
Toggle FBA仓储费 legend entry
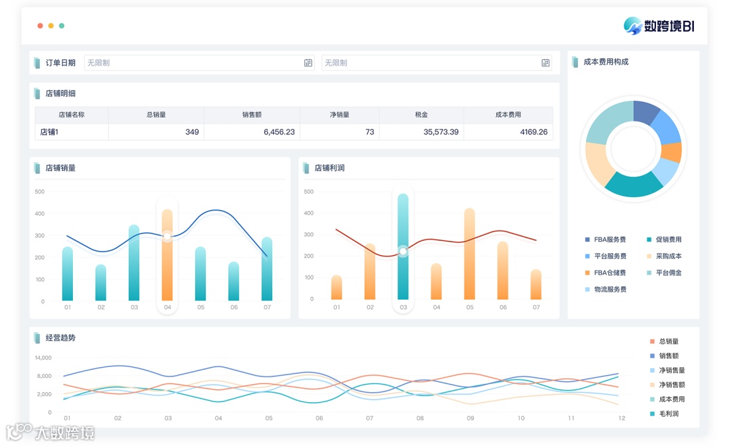point(605,273)
